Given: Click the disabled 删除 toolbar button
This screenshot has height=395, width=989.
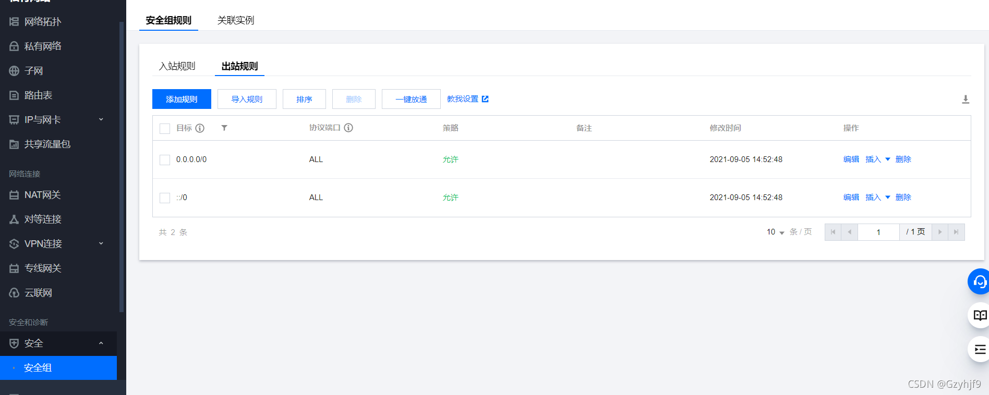Looking at the screenshot, I should pos(354,99).
